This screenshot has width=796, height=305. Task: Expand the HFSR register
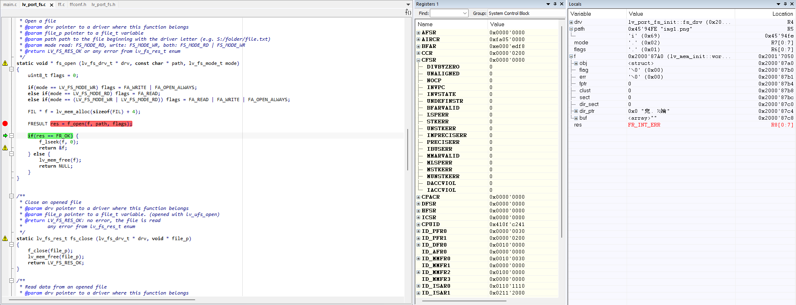click(419, 211)
